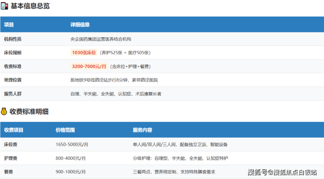Click the 详细信息 column header

[80, 25]
